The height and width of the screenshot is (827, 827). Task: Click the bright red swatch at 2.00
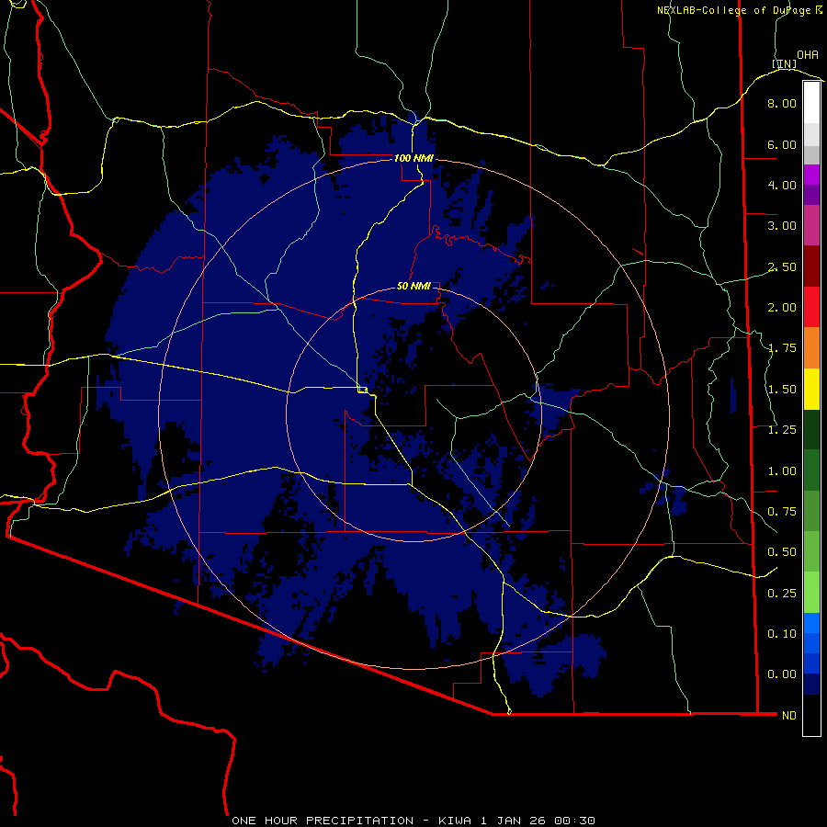coord(811,307)
